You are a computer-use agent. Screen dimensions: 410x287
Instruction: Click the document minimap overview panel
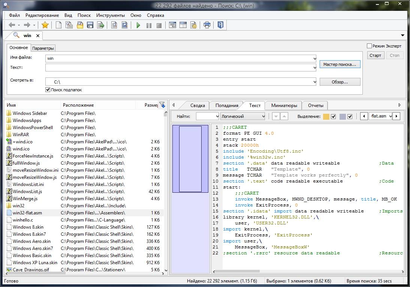point(190,198)
